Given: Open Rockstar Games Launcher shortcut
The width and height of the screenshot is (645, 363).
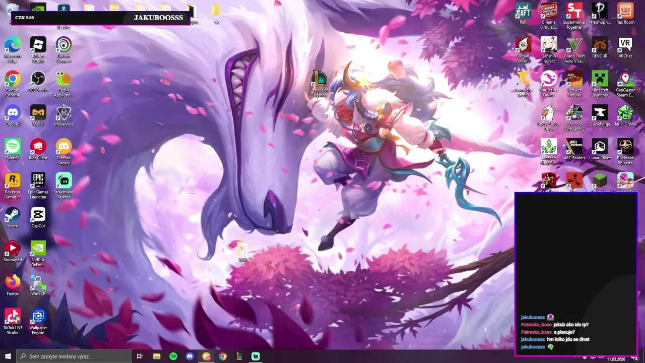Looking at the screenshot, I should (x=13, y=185).
